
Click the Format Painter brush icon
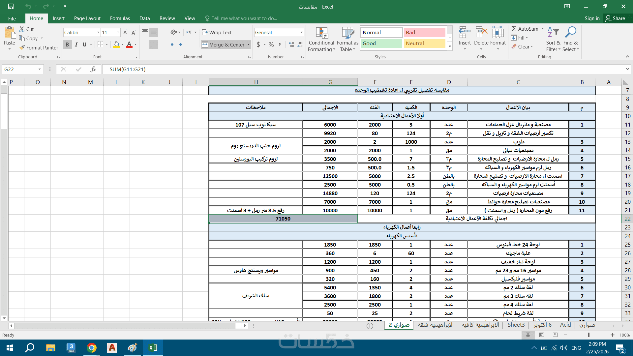22,47
